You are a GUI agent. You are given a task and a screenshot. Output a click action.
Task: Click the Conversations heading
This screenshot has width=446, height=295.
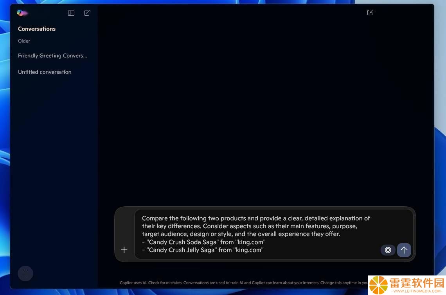[x=37, y=29]
